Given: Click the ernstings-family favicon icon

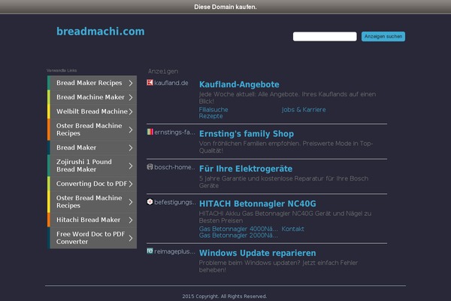Looking at the screenshot, I should (150, 132).
